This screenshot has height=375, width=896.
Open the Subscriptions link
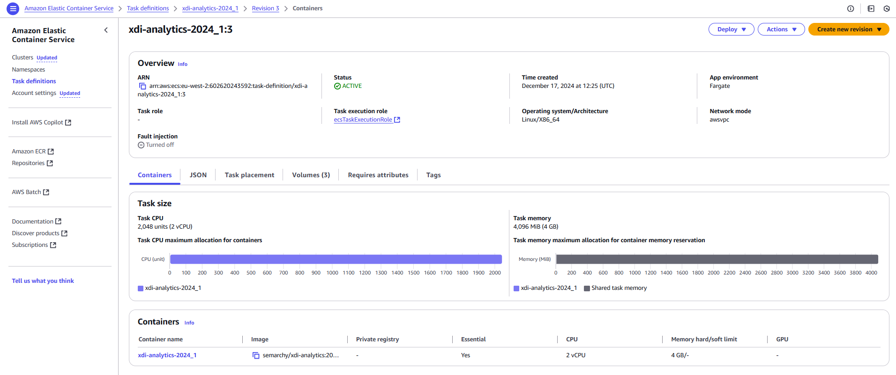click(x=34, y=245)
